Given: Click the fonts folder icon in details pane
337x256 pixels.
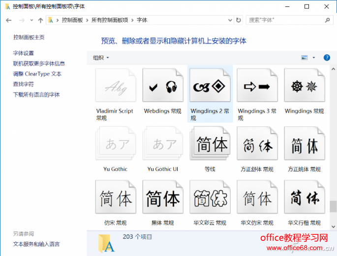Looking at the screenshot, I should click(106, 243).
